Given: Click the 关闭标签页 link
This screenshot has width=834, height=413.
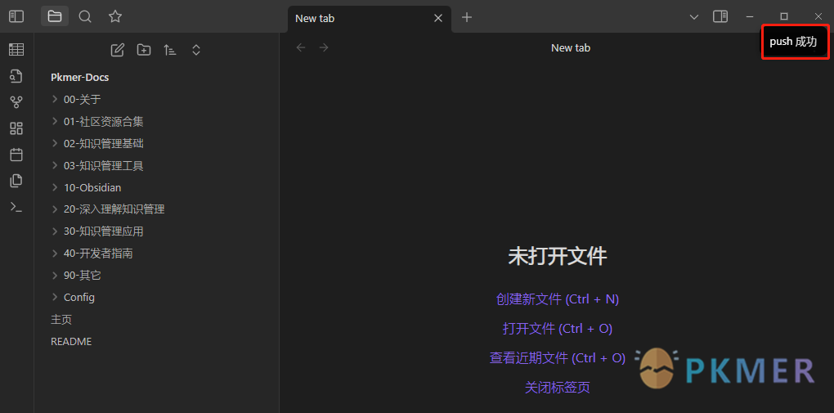Looking at the screenshot, I should click(558, 388).
